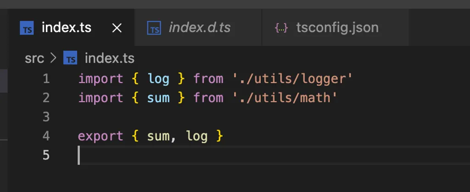Click the sum identifier in the second import
Image resolution: width=470 pixels, height=192 pixels.
coord(158,98)
